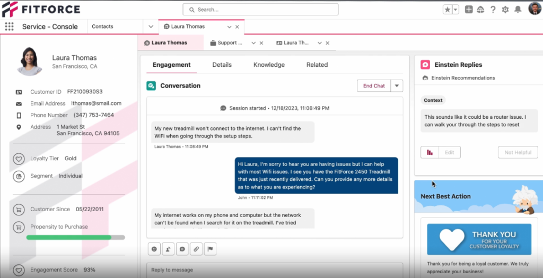Close the Support subtab

pyautogui.click(x=261, y=43)
